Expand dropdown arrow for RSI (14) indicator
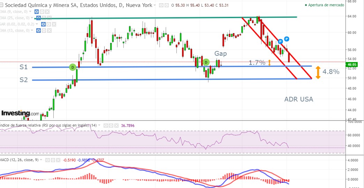 (x=99, y=126)
